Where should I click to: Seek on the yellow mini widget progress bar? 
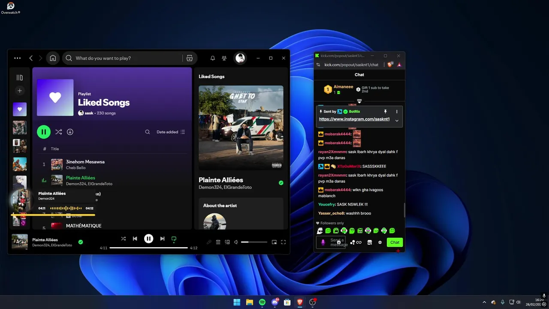click(x=53, y=215)
